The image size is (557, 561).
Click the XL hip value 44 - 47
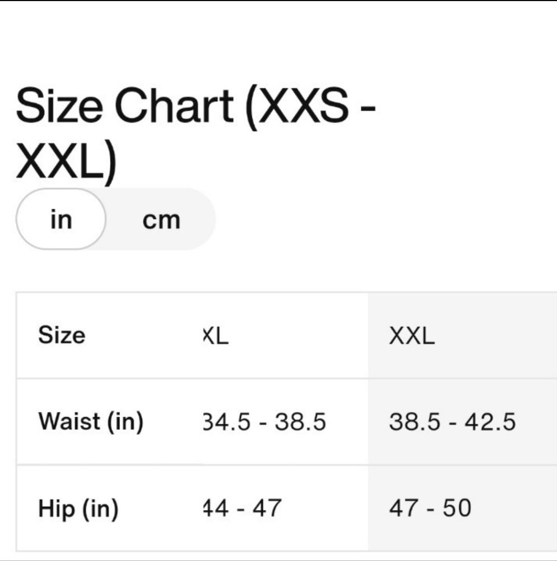(x=242, y=508)
